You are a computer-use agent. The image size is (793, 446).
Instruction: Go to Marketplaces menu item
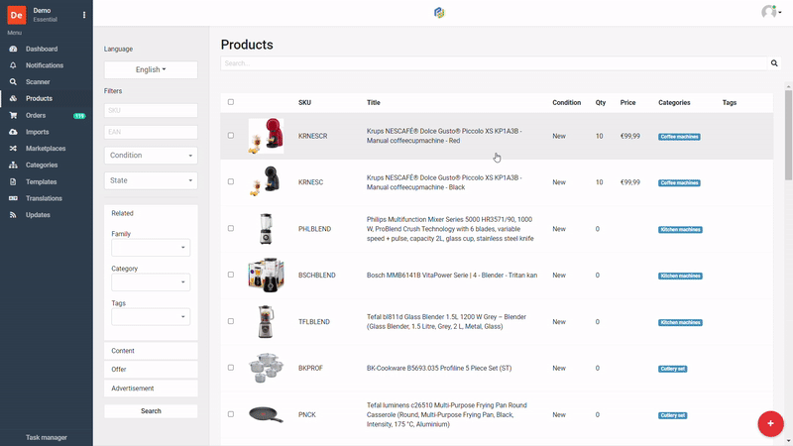46,148
